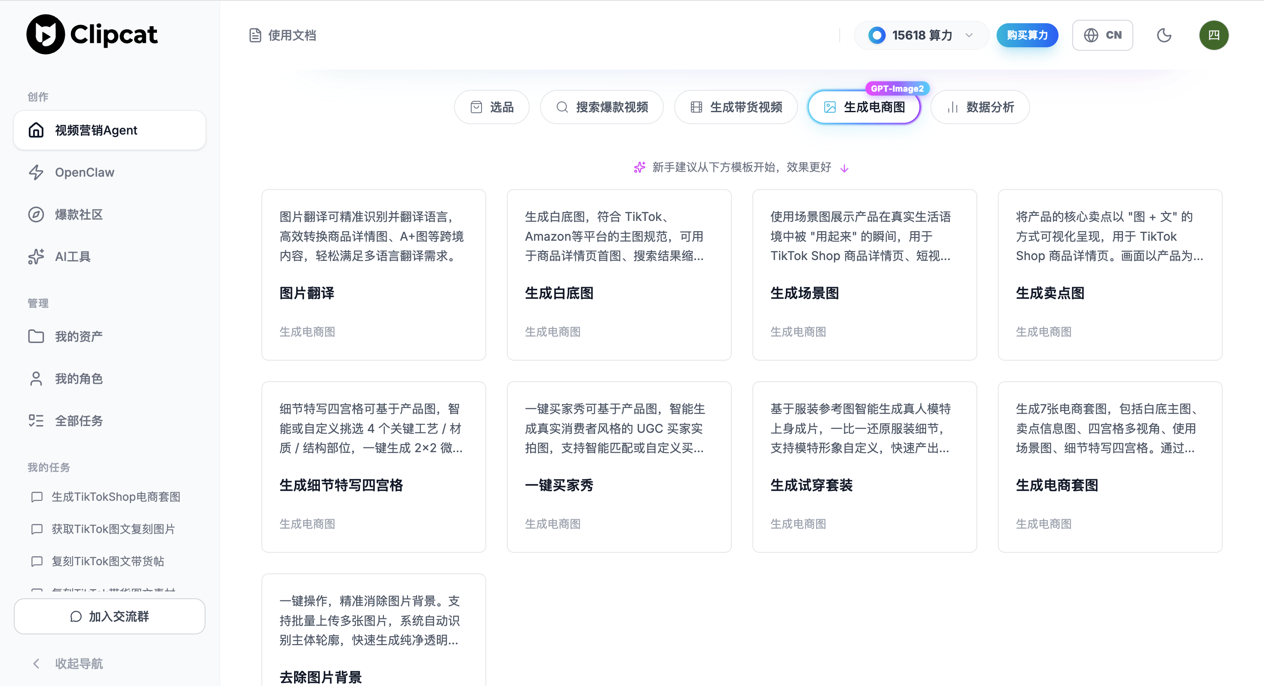1264x686 pixels.
Task: Toggle dark mode moon icon
Action: click(1164, 35)
